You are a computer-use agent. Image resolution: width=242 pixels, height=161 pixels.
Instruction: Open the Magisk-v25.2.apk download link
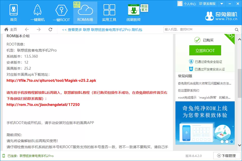coord(51,80)
